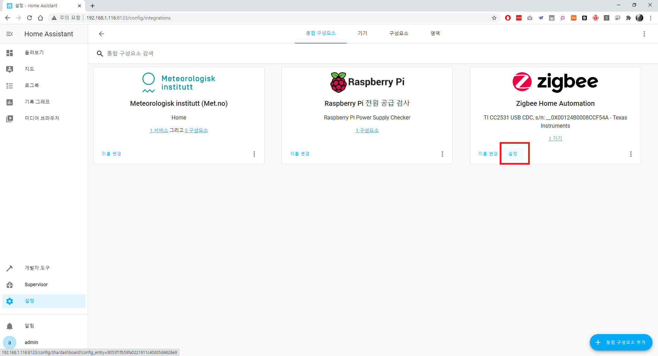Open Raspberry Pi card options menu
Screen dimensions: 658x356
[442, 154]
